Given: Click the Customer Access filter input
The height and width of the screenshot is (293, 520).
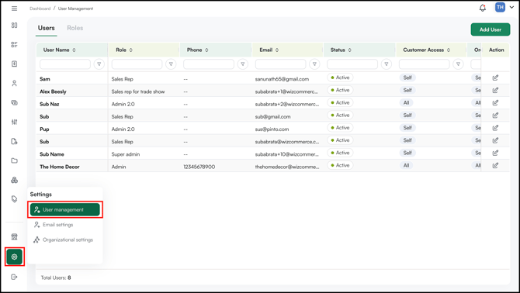Looking at the screenshot, I should point(425,64).
